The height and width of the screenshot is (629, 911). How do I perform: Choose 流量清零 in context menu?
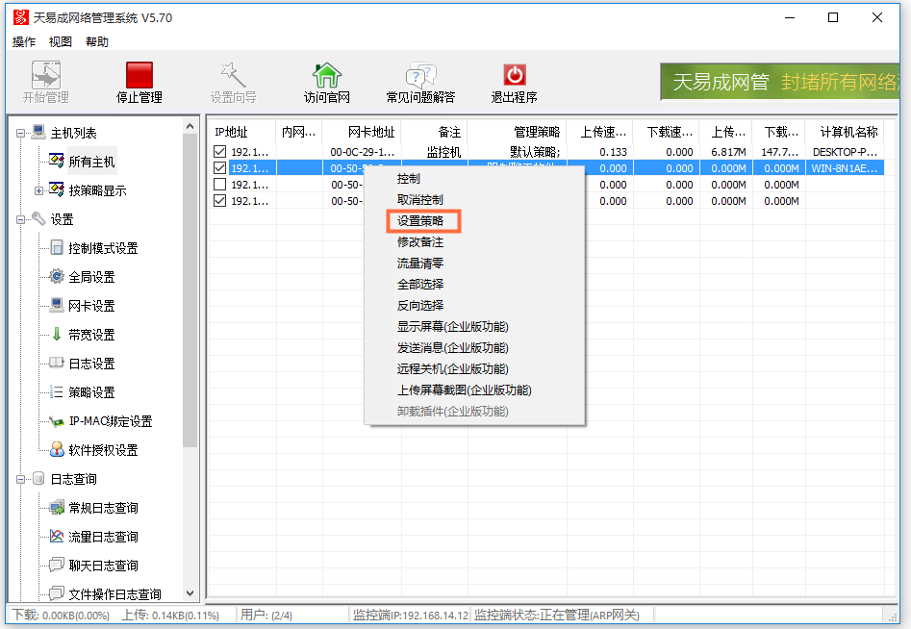pyautogui.click(x=474, y=264)
